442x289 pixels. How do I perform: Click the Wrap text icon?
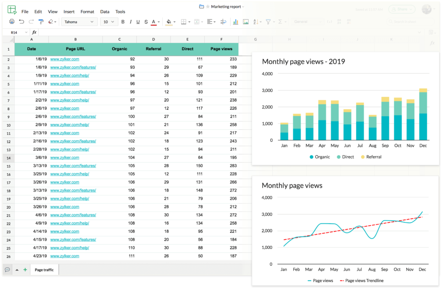coord(223,22)
